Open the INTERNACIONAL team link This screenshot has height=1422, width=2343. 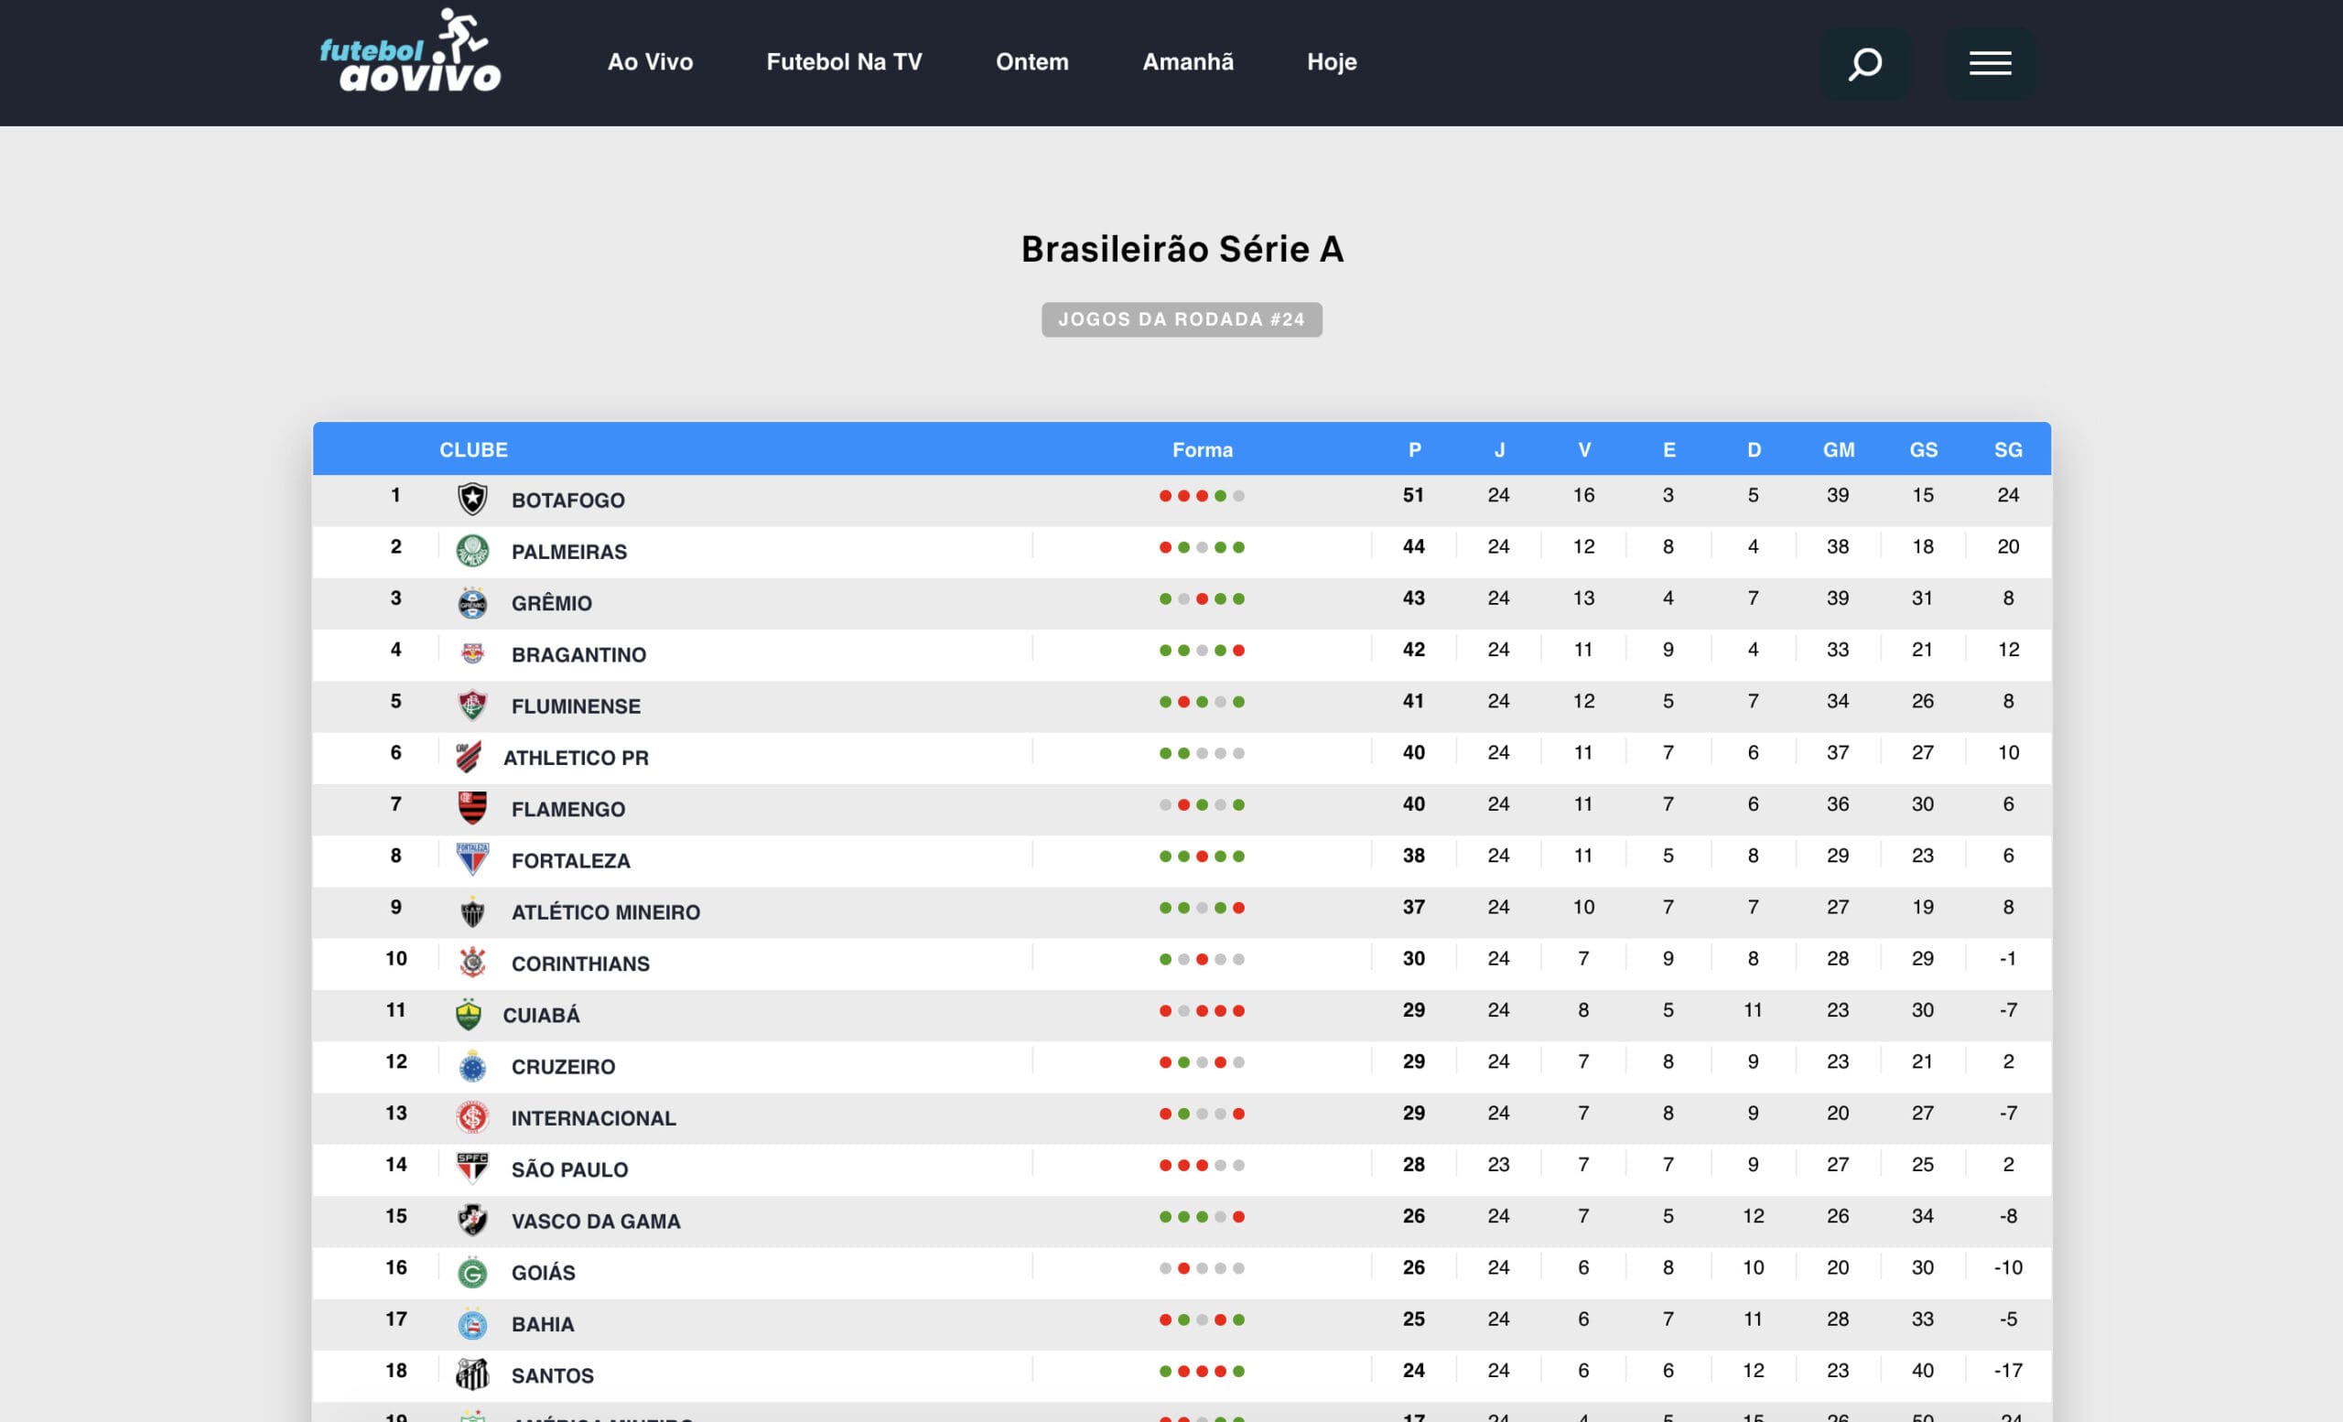coord(593,1118)
